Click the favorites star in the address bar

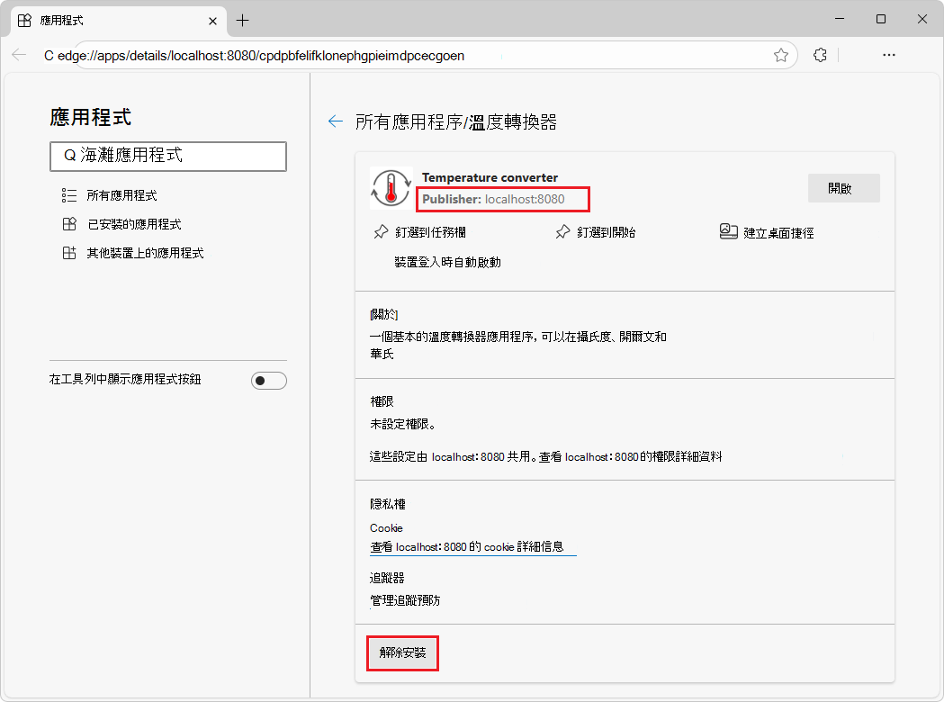pyautogui.click(x=780, y=55)
